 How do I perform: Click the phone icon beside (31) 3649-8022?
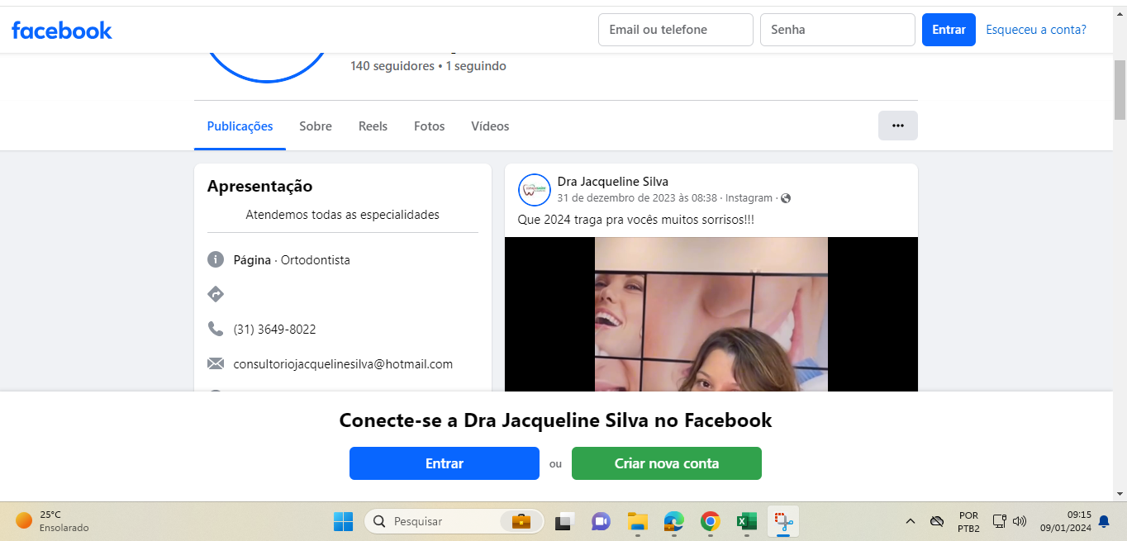216,329
